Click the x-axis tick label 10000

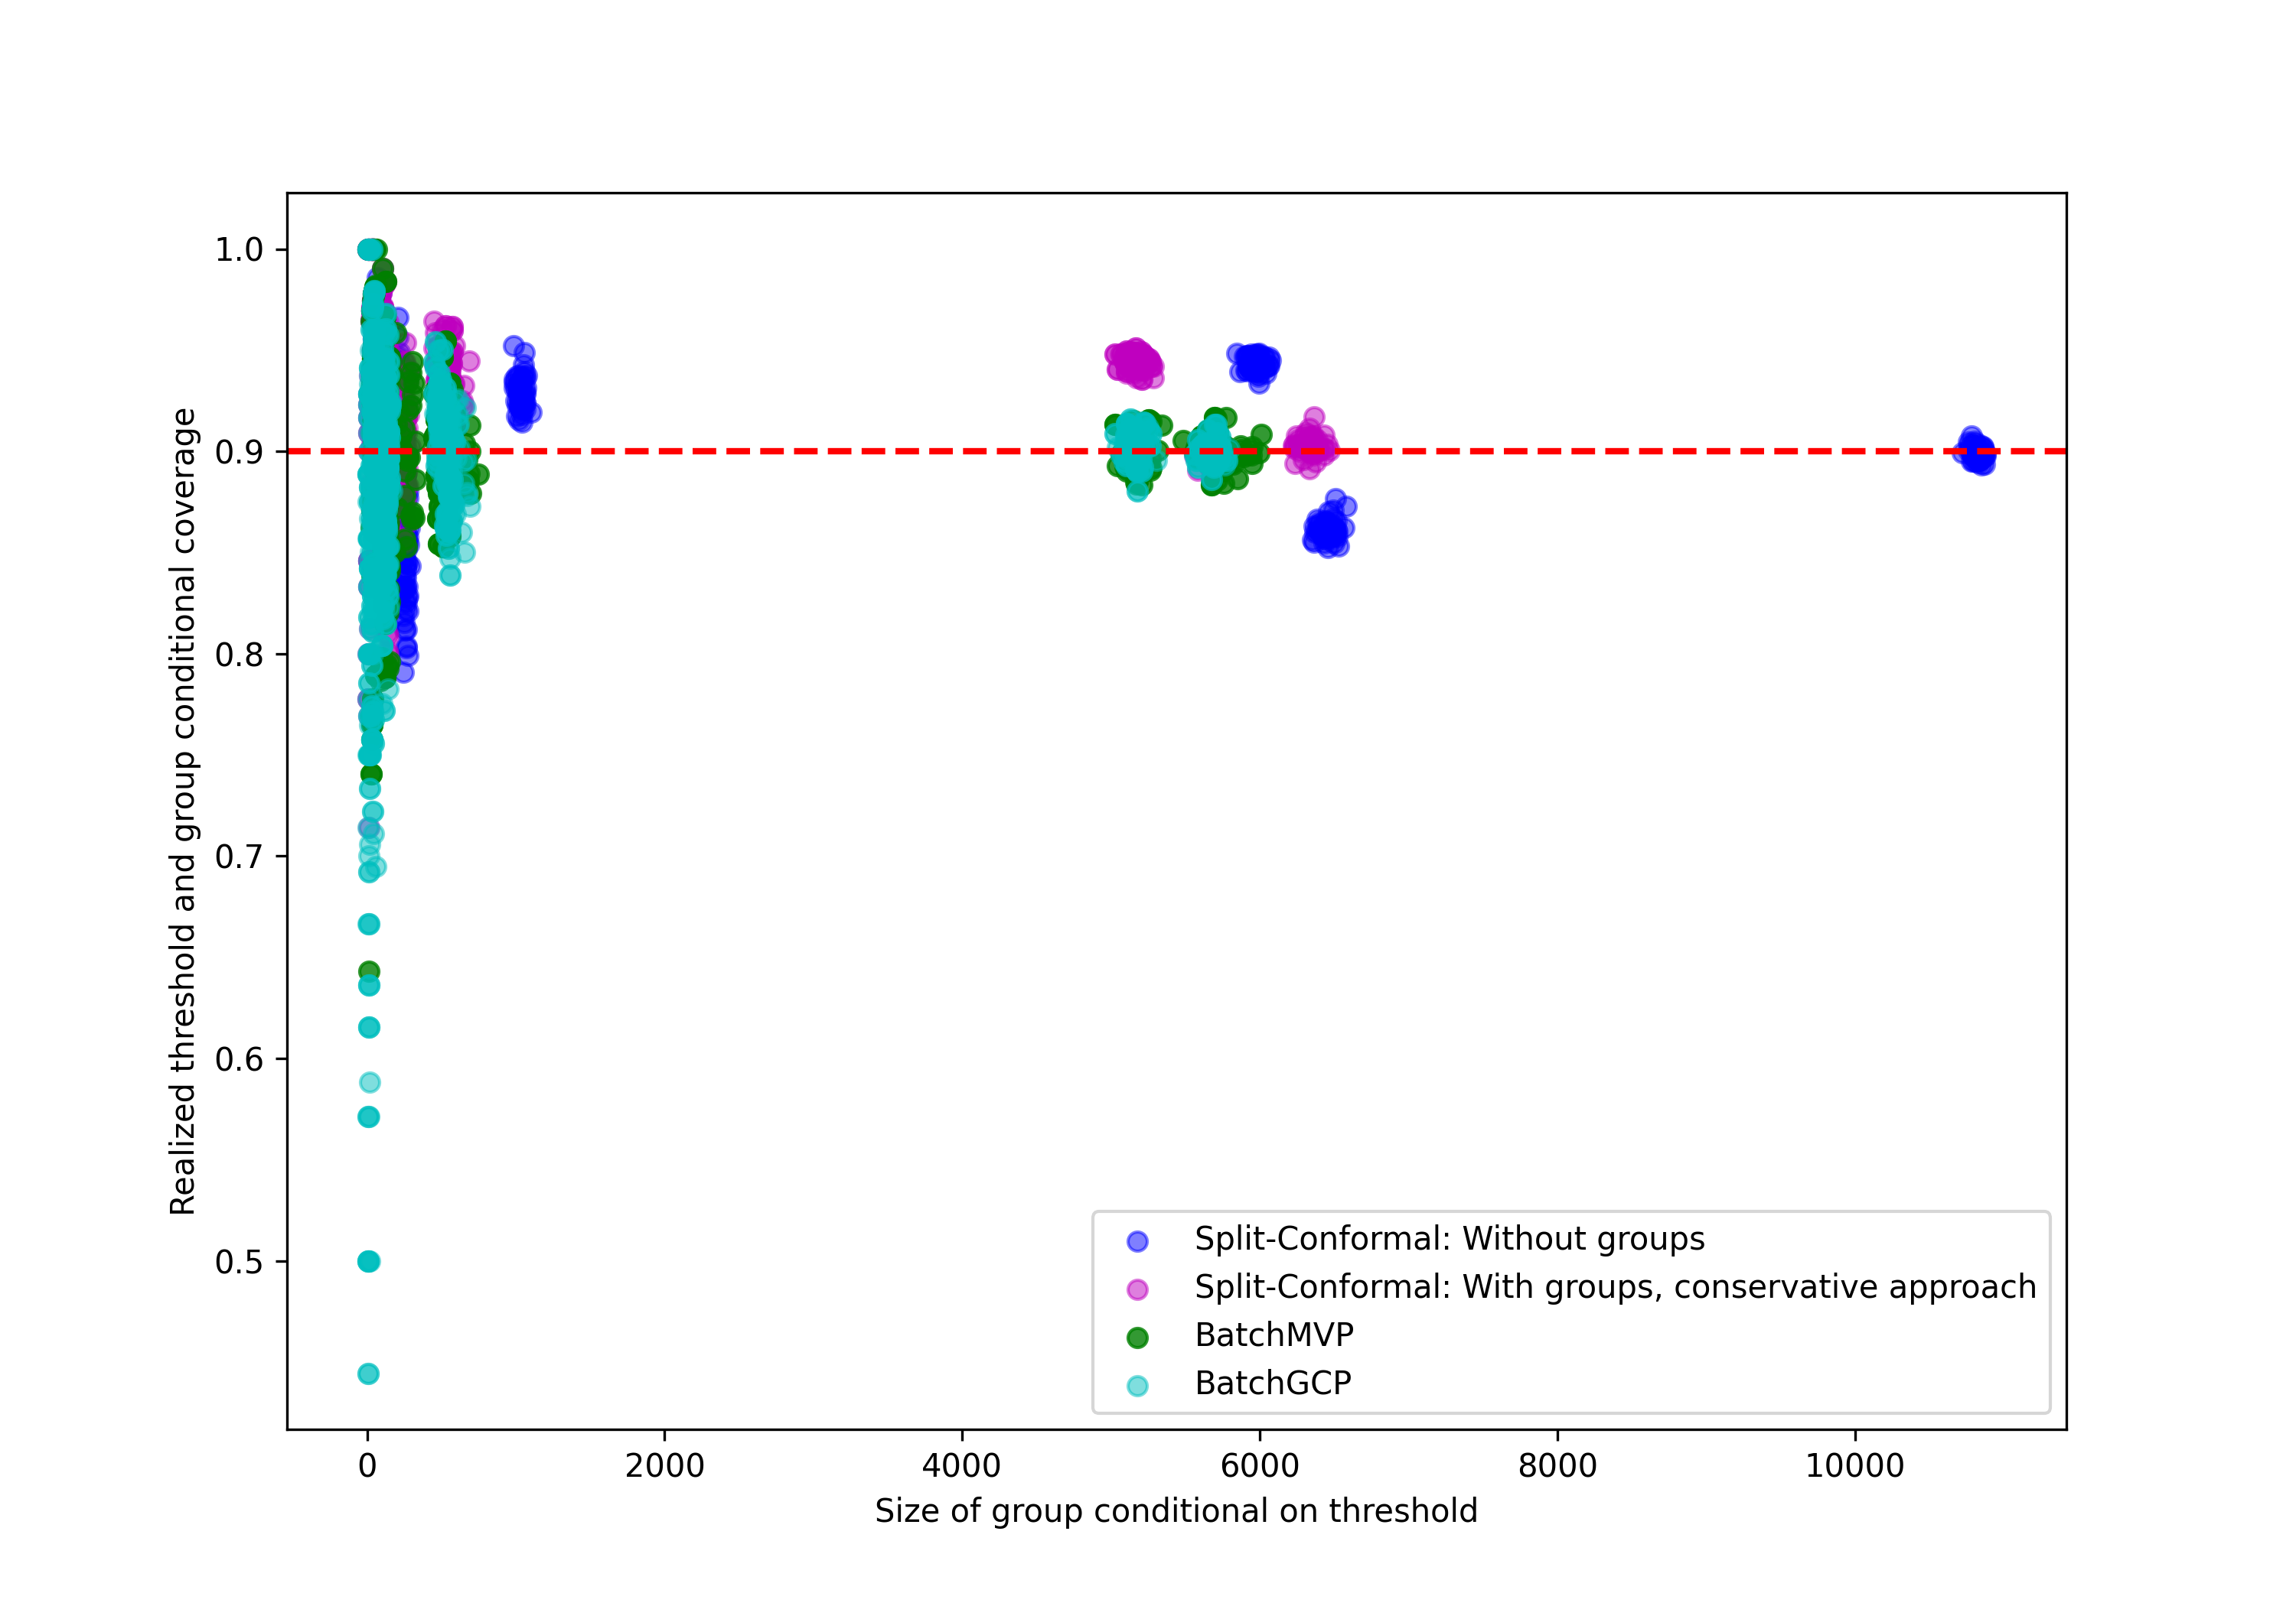[1854, 1466]
